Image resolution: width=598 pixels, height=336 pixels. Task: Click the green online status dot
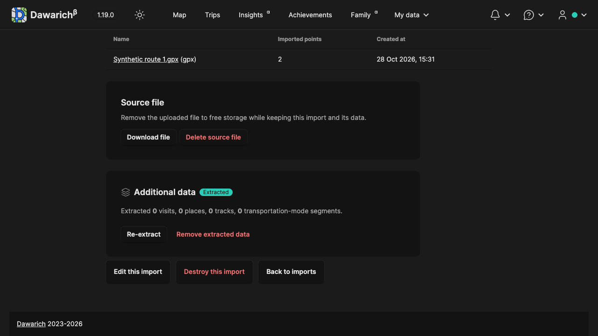[575, 15]
